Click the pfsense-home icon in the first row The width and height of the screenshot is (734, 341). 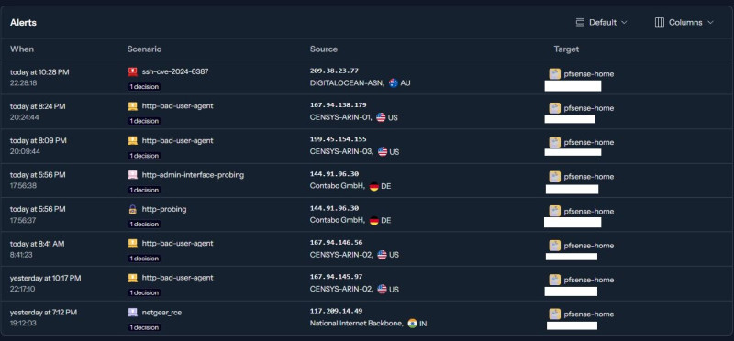pos(555,74)
